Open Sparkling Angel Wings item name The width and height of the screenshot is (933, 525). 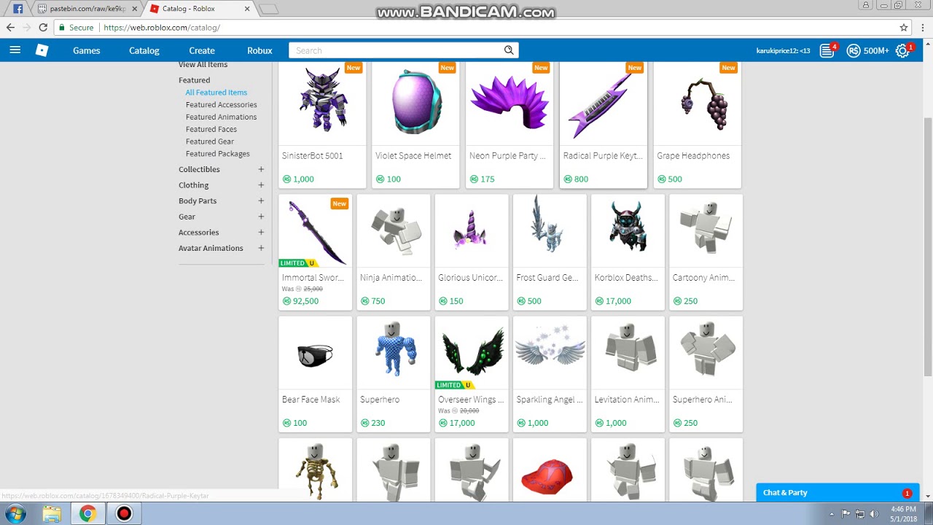click(x=550, y=400)
